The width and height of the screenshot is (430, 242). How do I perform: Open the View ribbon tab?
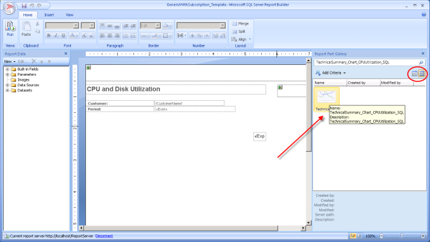[x=70, y=14]
